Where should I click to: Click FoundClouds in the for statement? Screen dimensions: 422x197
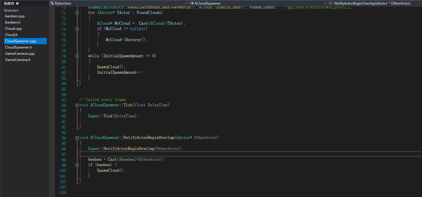click(x=149, y=13)
